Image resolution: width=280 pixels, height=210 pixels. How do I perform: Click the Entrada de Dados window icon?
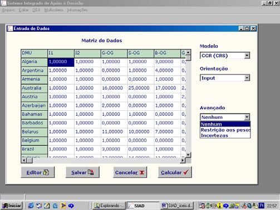(10, 28)
